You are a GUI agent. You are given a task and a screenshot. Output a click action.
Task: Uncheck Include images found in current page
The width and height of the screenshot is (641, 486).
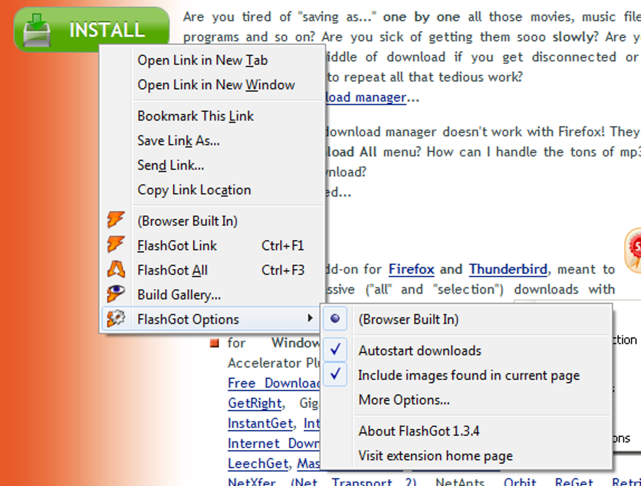click(335, 374)
